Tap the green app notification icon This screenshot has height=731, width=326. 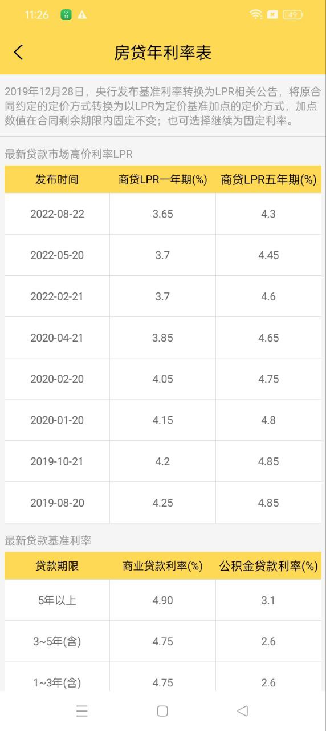click(66, 15)
